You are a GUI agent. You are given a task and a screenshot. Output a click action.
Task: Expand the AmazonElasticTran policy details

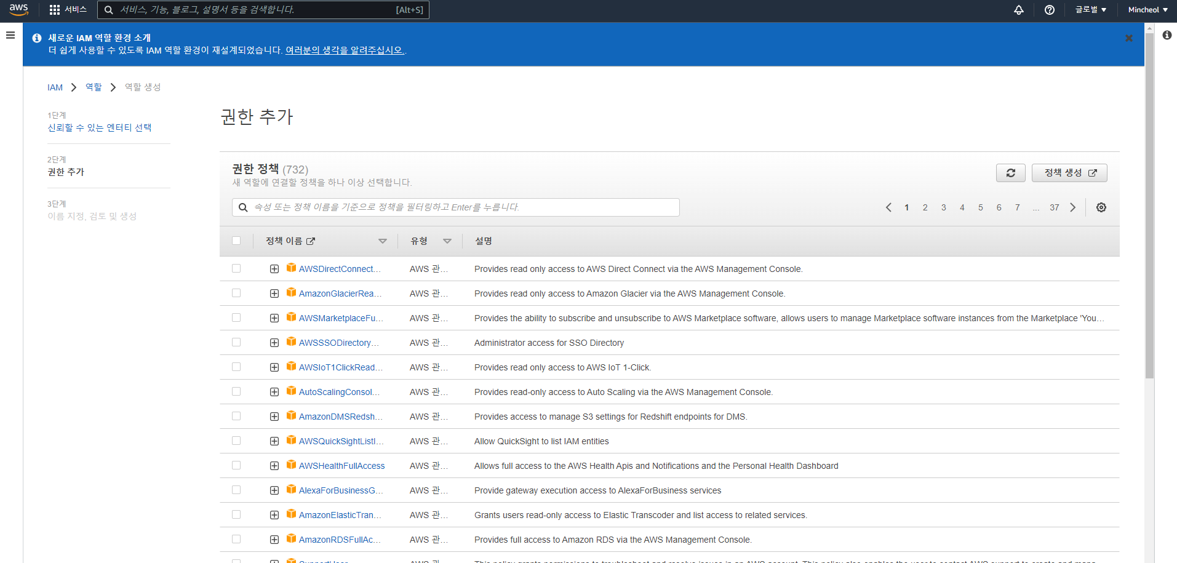tap(274, 515)
